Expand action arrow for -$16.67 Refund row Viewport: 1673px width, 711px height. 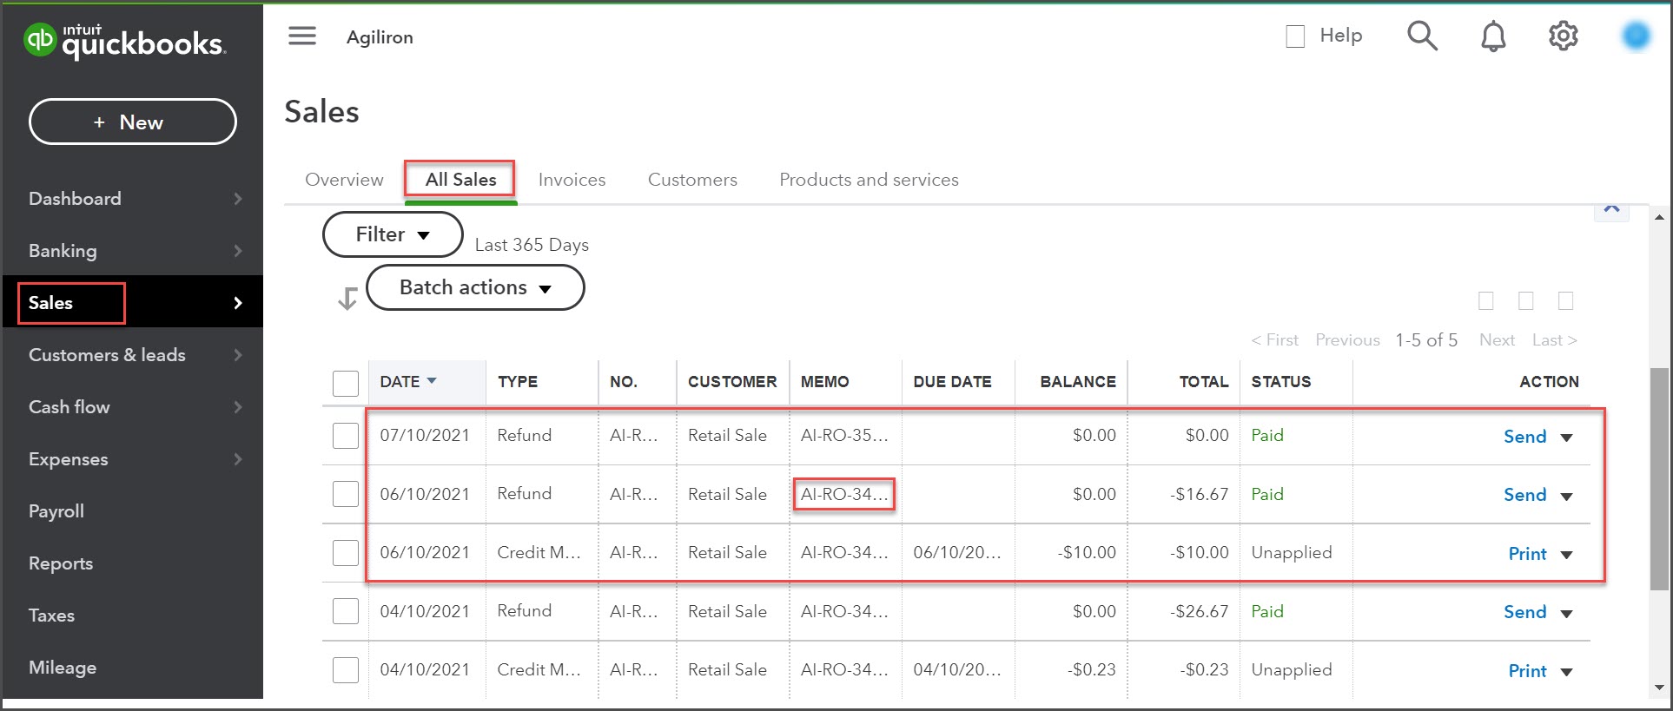pyautogui.click(x=1566, y=497)
